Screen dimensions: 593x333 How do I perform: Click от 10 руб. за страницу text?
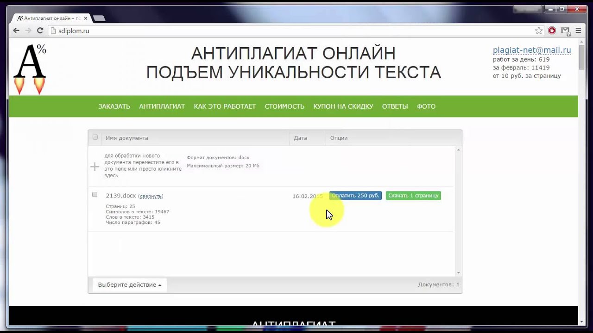(x=527, y=76)
